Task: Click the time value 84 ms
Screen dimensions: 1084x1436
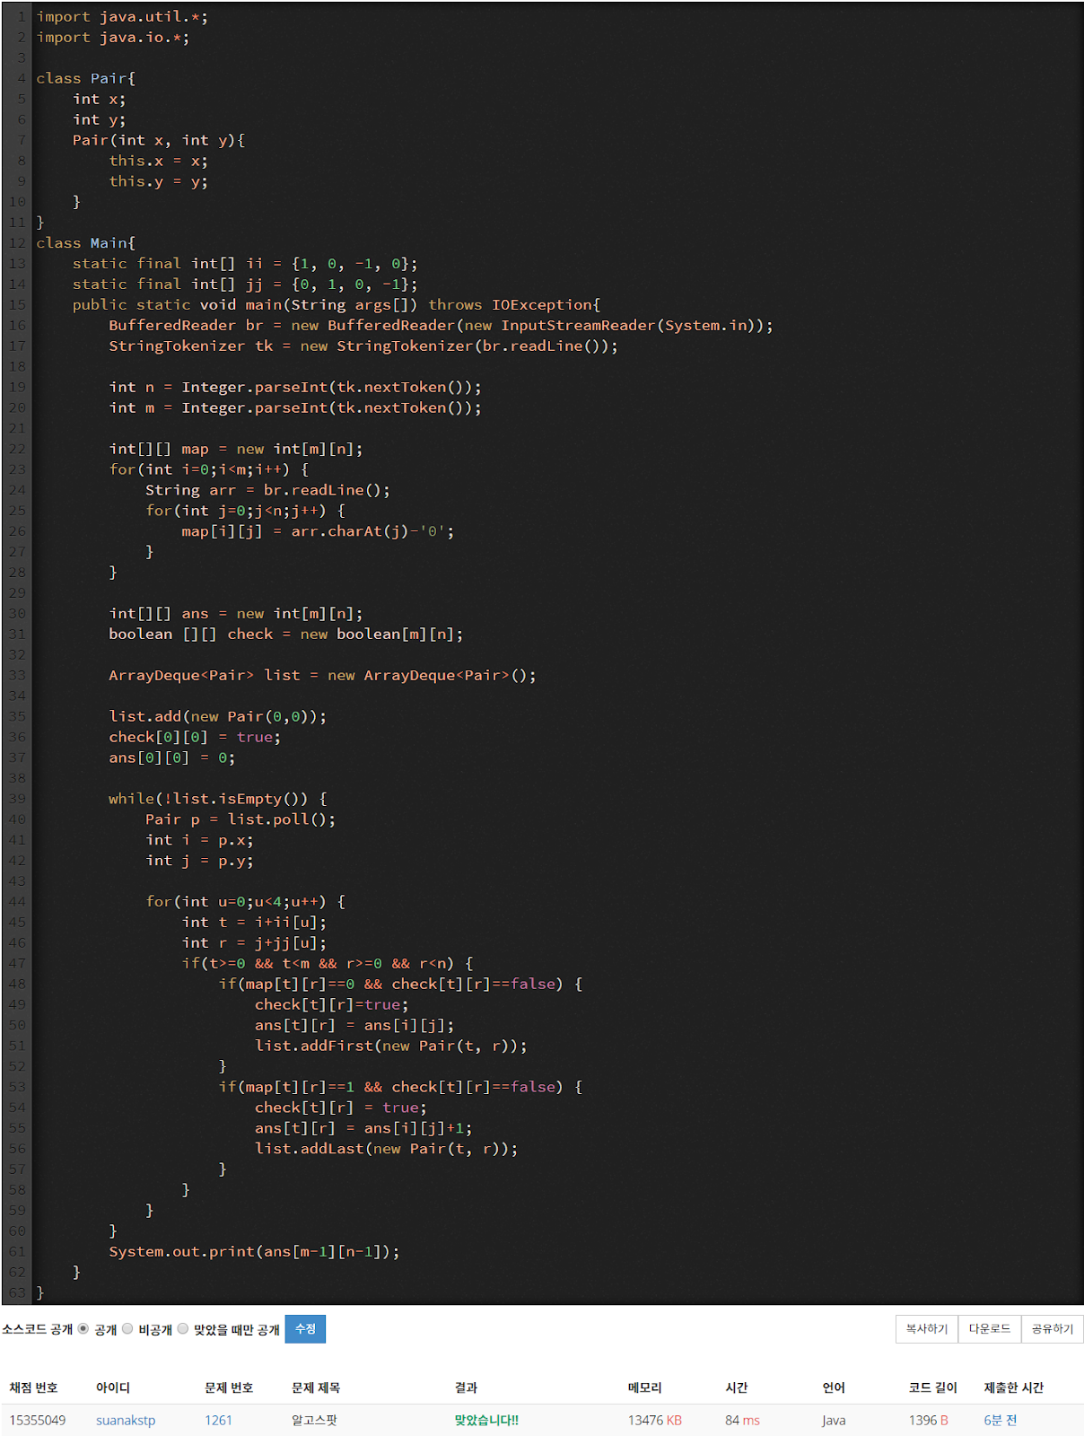Action: [x=742, y=1420]
